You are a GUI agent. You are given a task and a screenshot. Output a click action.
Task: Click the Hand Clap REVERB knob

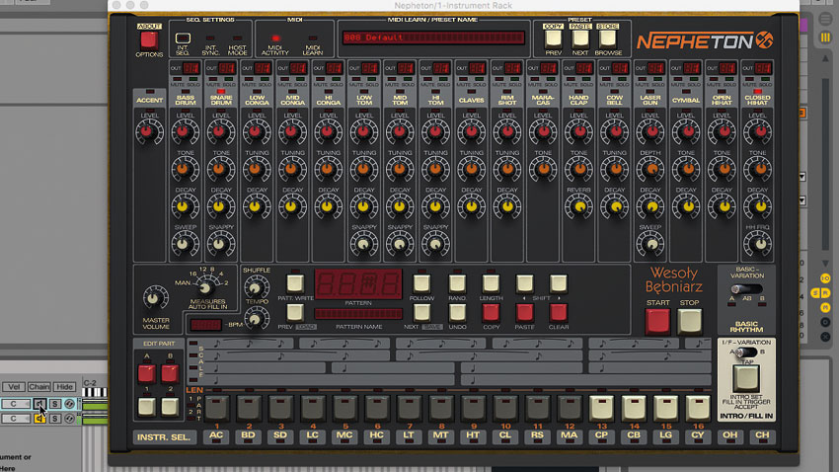point(578,206)
